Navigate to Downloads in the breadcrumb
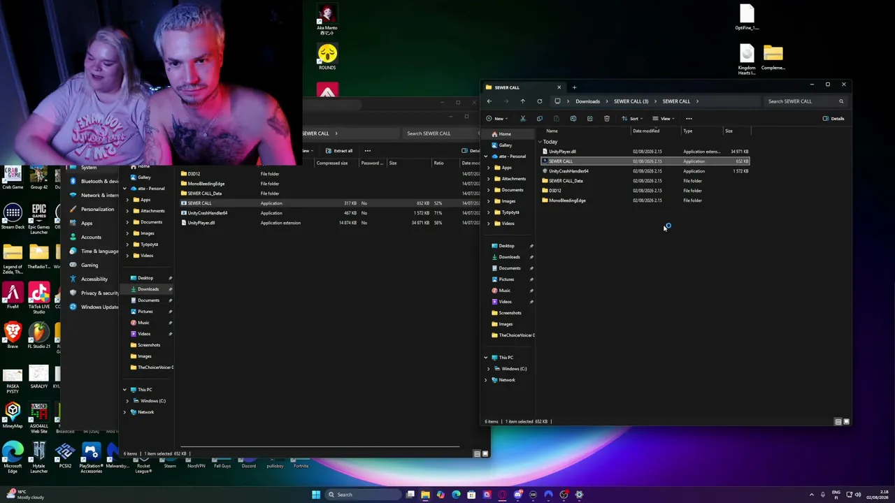 tap(587, 101)
